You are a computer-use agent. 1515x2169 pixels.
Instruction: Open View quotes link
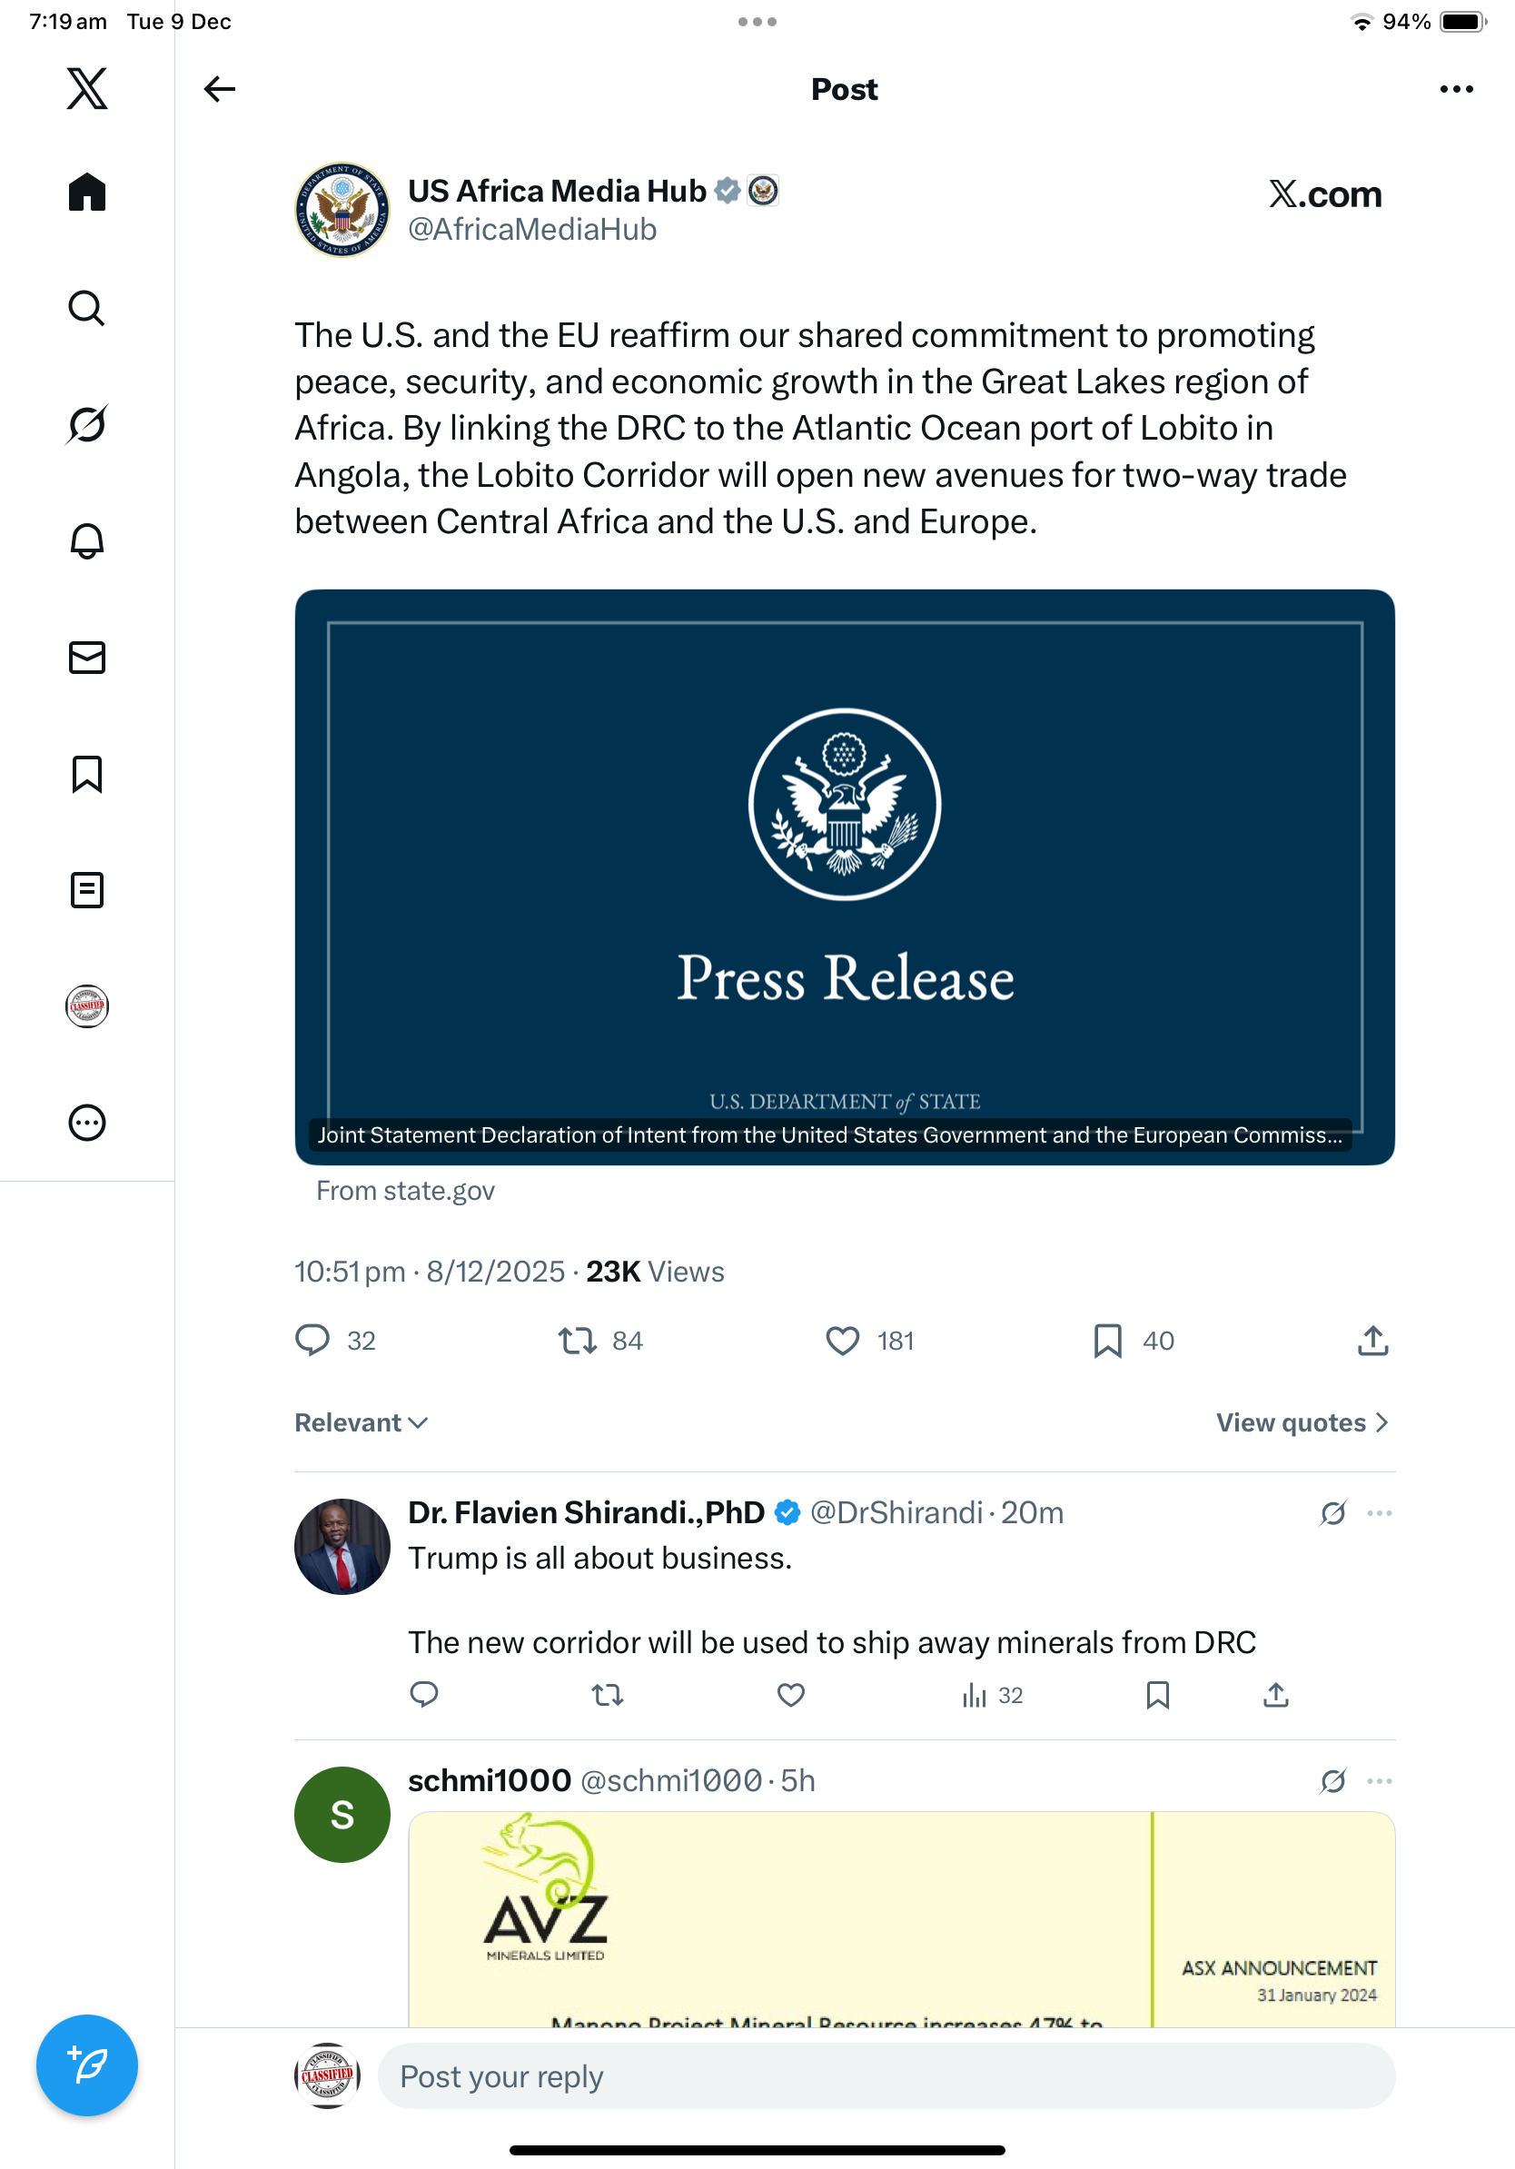click(1302, 1422)
